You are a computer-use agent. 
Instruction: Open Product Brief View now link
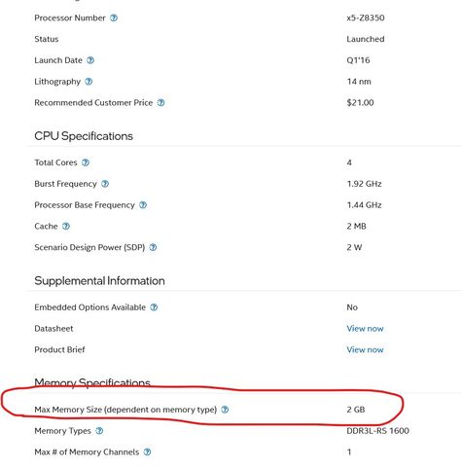(x=365, y=349)
